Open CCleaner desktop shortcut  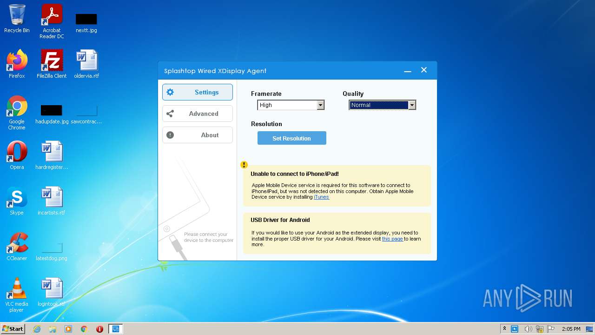17,247
